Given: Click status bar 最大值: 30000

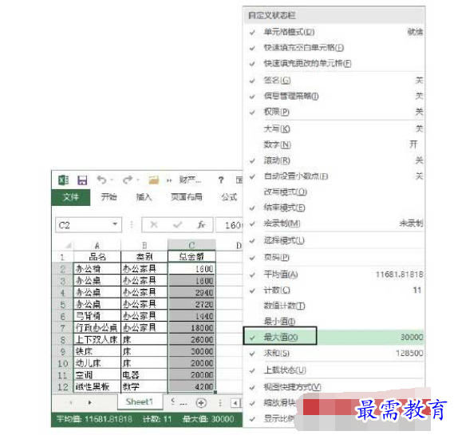Looking at the screenshot, I should click(x=208, y=419).
